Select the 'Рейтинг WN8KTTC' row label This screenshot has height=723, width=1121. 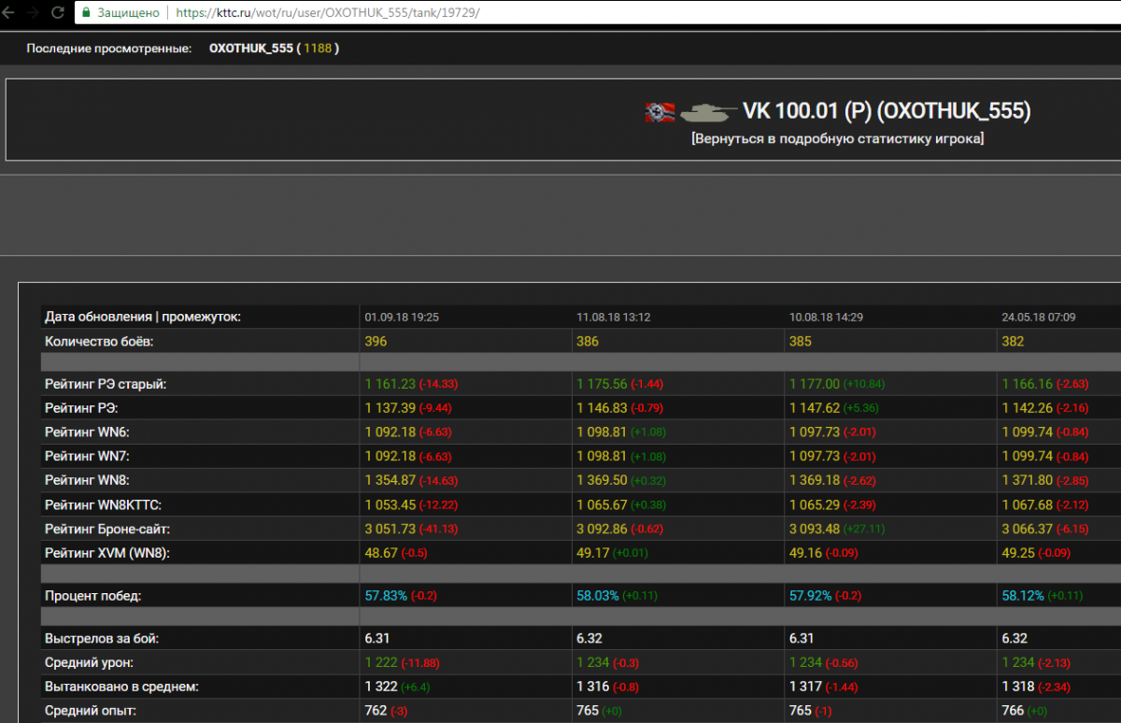[x=103, y=504]
